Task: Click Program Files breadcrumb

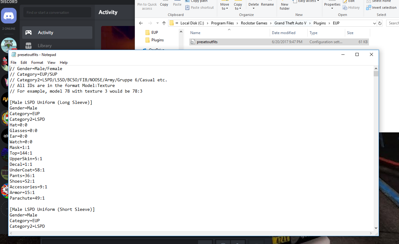Action: coord(223,23)
